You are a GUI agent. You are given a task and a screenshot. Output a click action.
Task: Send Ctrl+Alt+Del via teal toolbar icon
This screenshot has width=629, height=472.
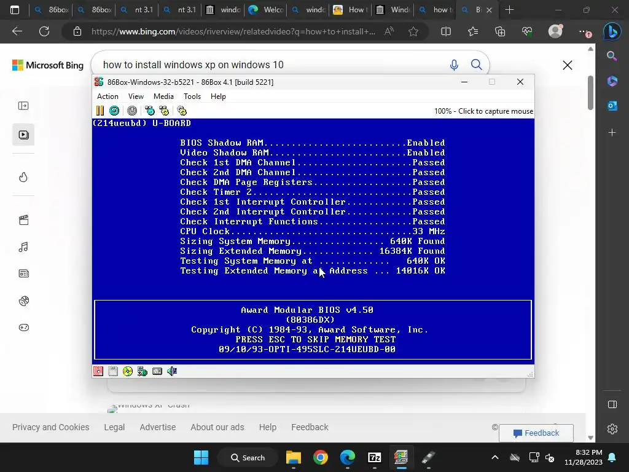[x=150, y=111]
